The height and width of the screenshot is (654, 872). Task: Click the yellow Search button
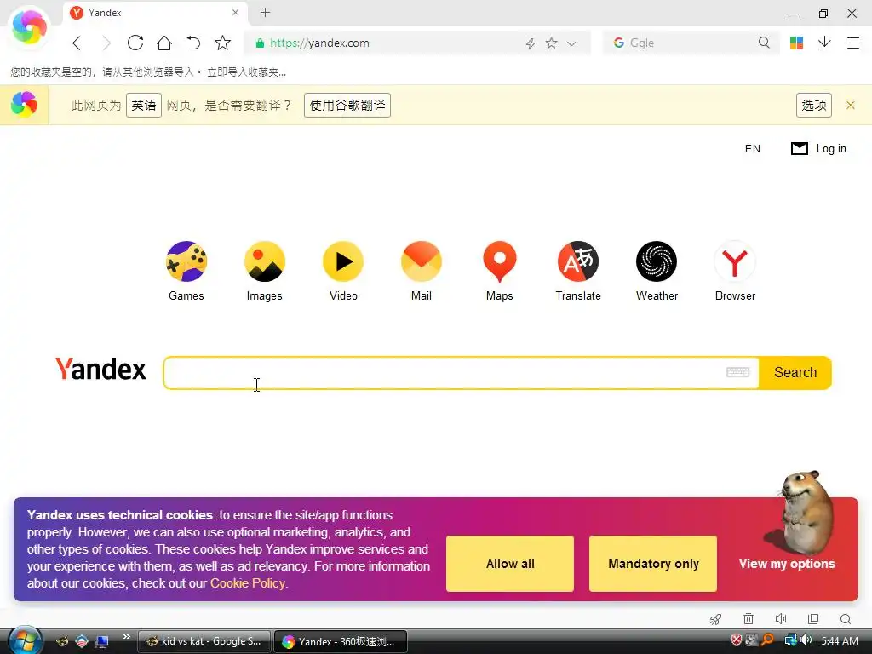795,373
